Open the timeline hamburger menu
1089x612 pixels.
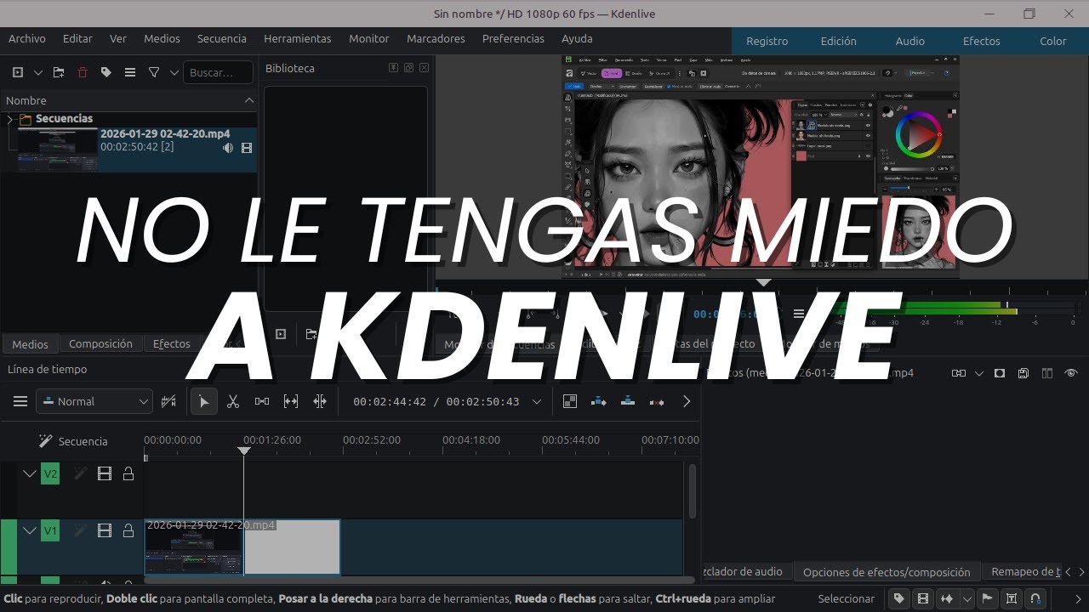coord(20,401)
